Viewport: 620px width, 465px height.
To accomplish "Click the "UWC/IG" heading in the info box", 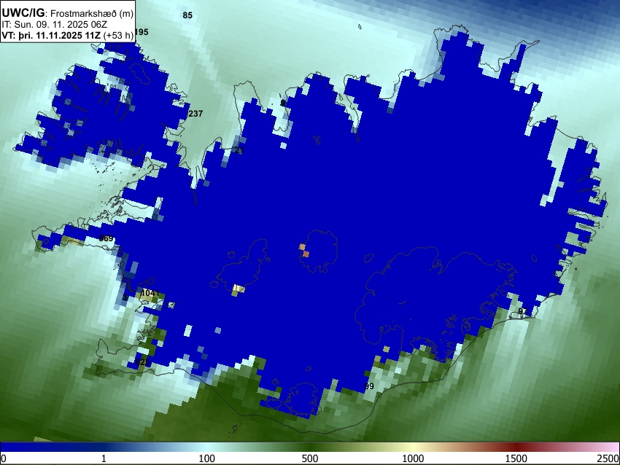I will coord(23,12).
